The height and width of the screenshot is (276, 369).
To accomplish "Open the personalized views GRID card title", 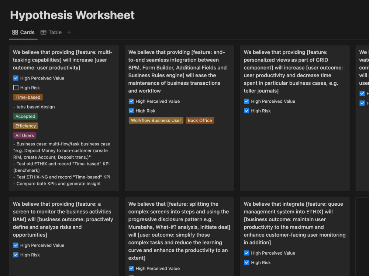I will point(293,72).
